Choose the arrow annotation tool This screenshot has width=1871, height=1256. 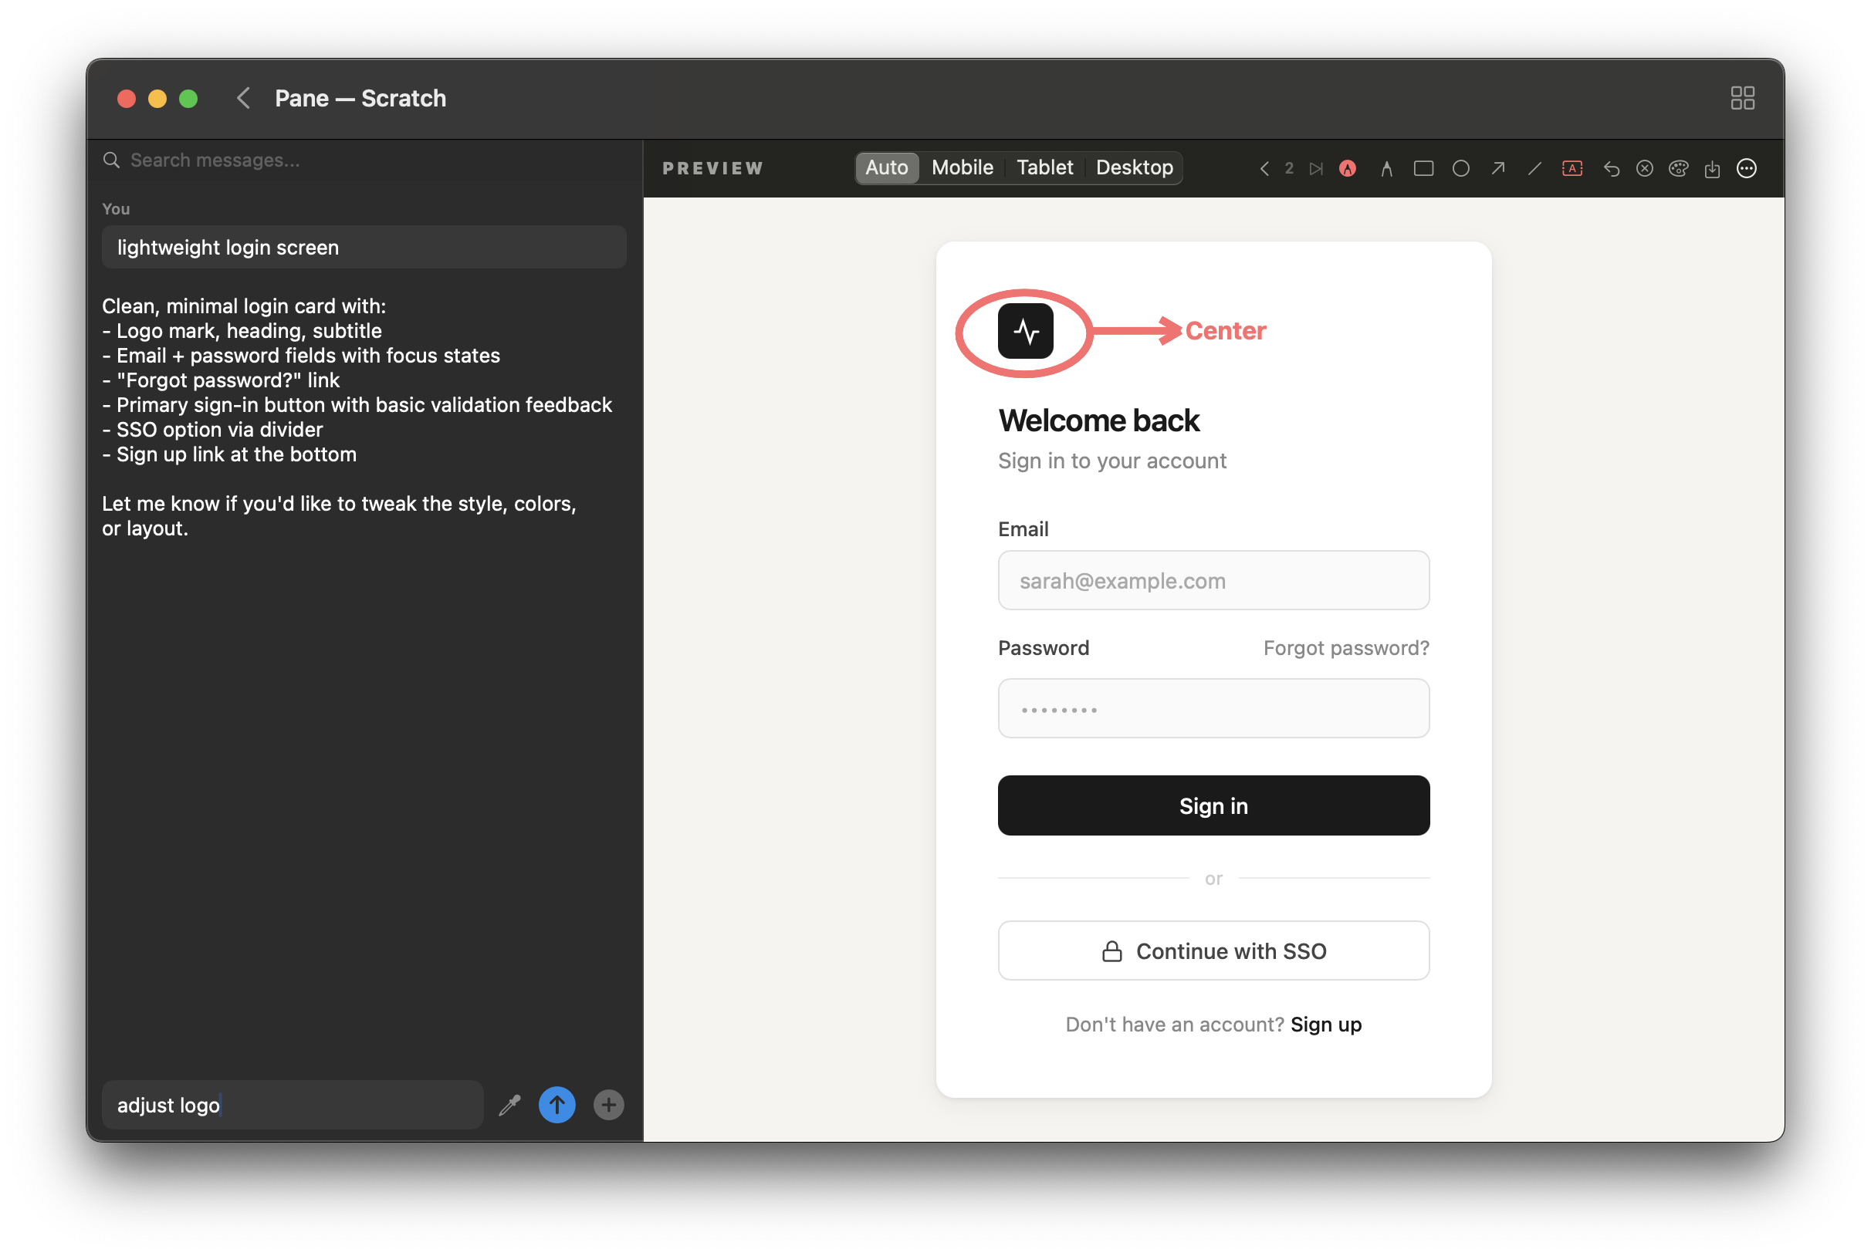point(1497,168)
